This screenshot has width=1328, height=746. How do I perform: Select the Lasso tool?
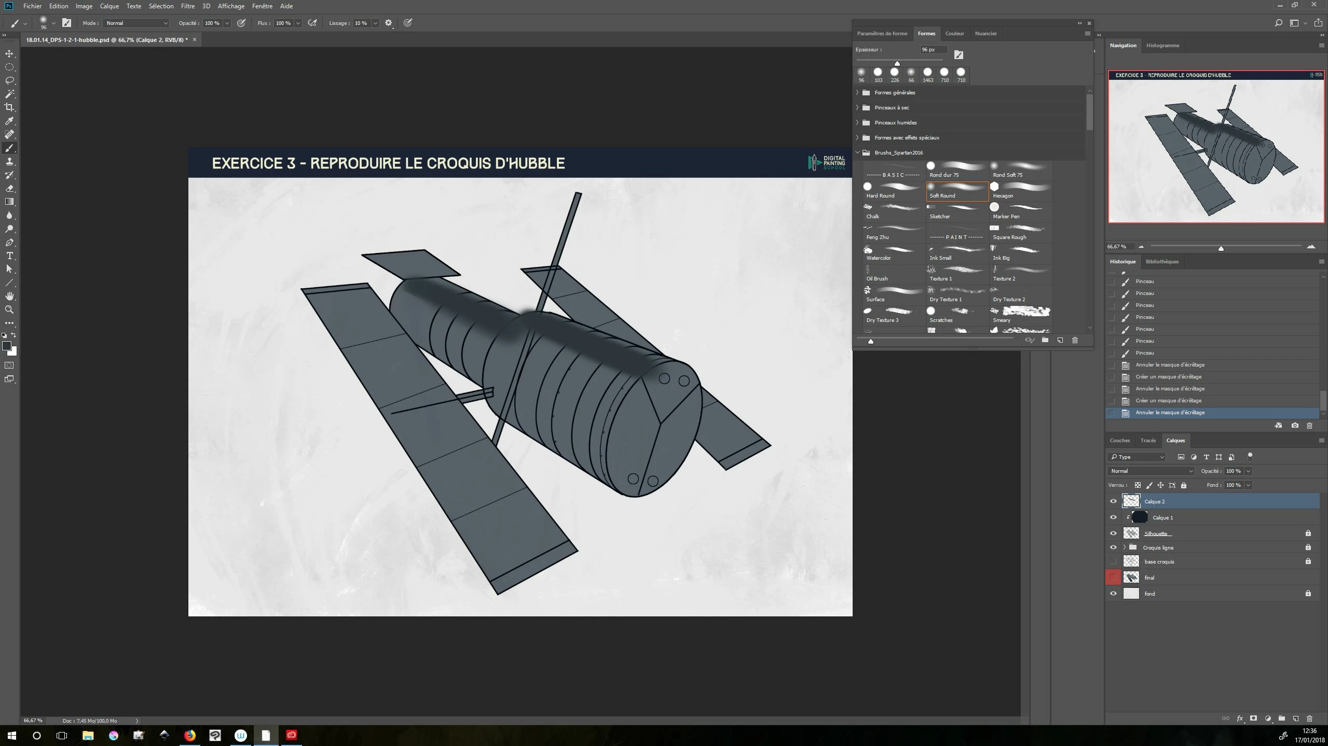[9, 80]
